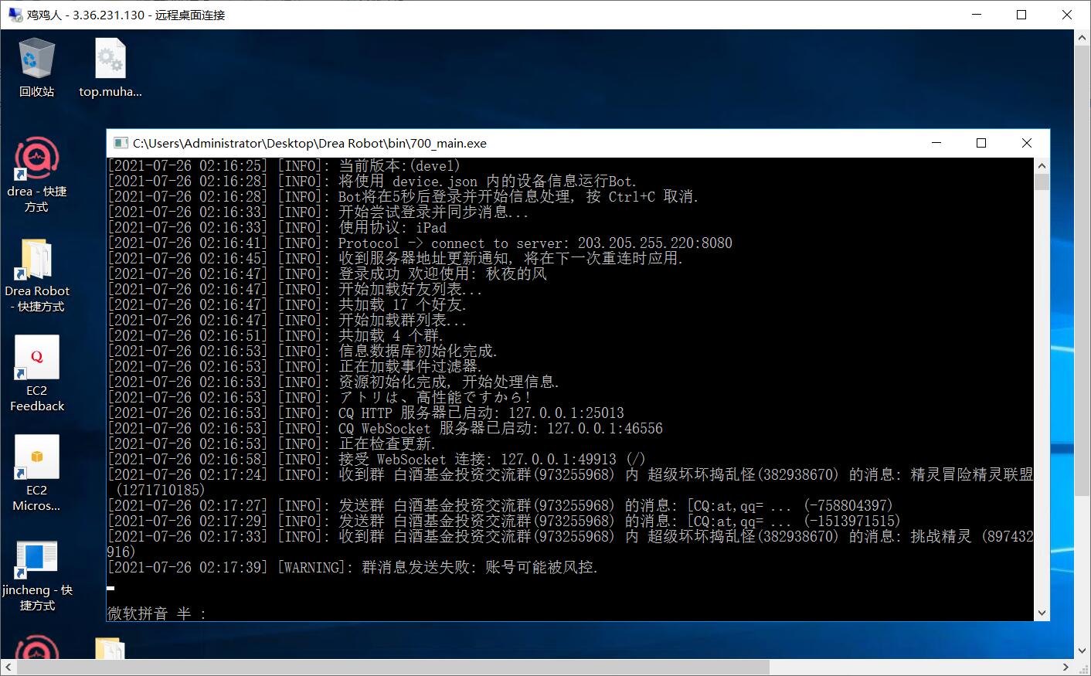Open the remote desktop title bar system icon
Screen dimensions: 1091x676
[x=13, y=15]
